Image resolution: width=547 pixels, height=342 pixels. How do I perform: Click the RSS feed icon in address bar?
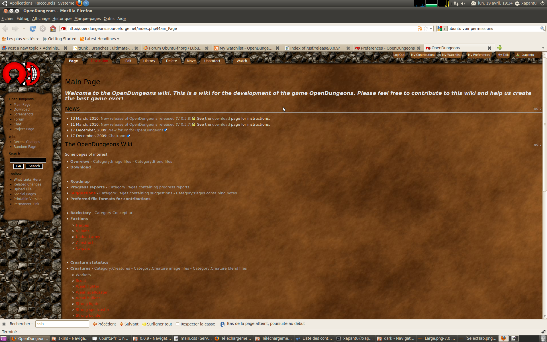point(420,28)
